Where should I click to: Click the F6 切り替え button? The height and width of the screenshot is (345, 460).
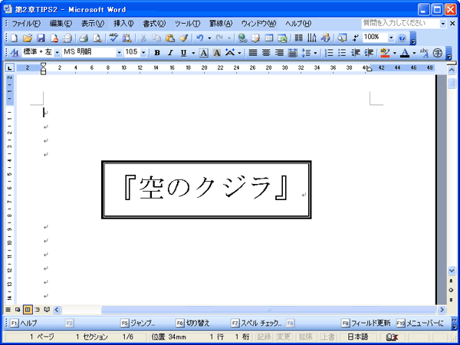193,324
